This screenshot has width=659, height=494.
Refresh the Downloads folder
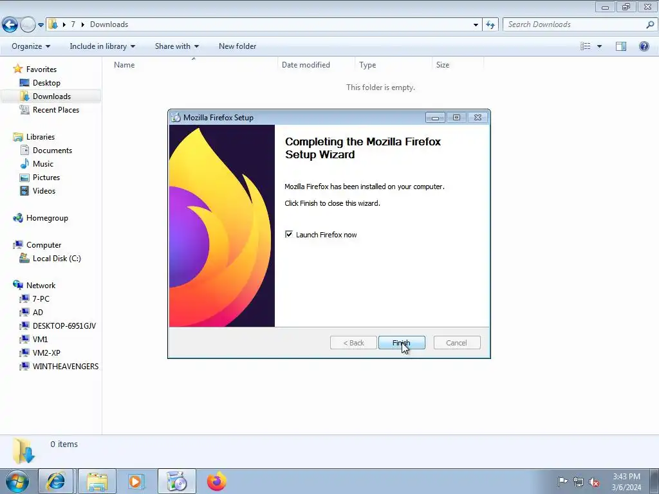pyautogui.click(x=490, y=25)
